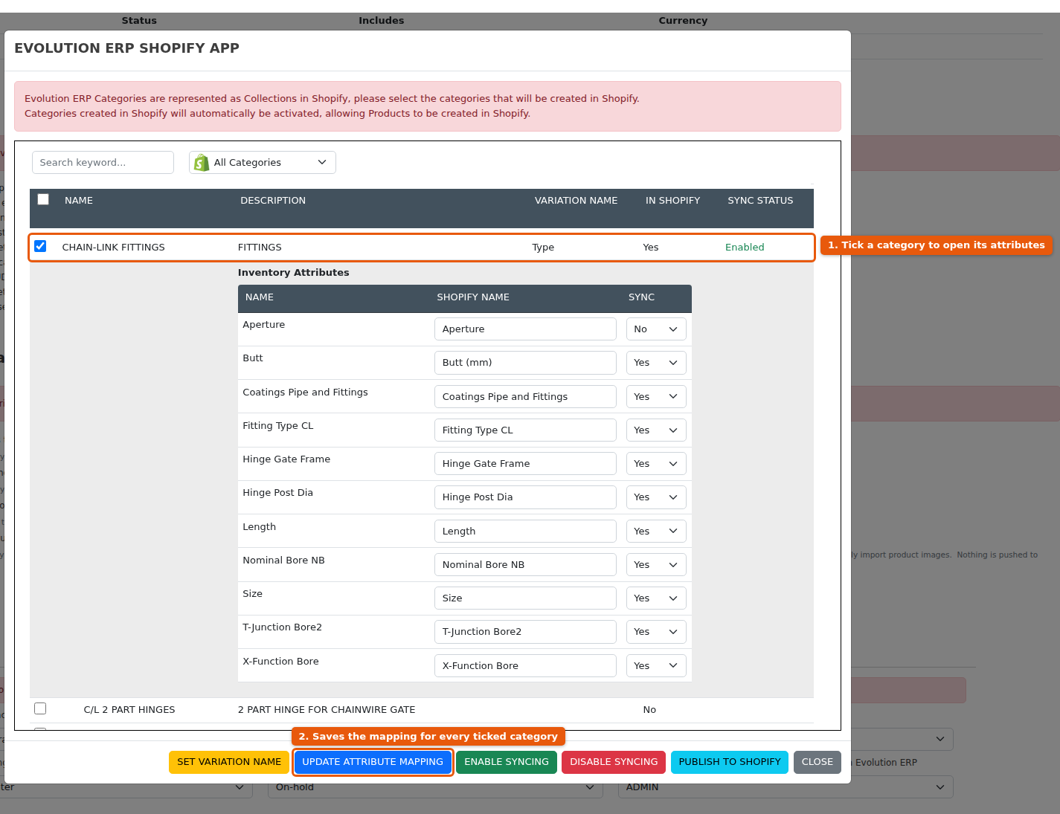Click the SYNC attribute column header
Image resolution: width=1060 pixels, height=814 pixels.
click(x=641, y=297)
